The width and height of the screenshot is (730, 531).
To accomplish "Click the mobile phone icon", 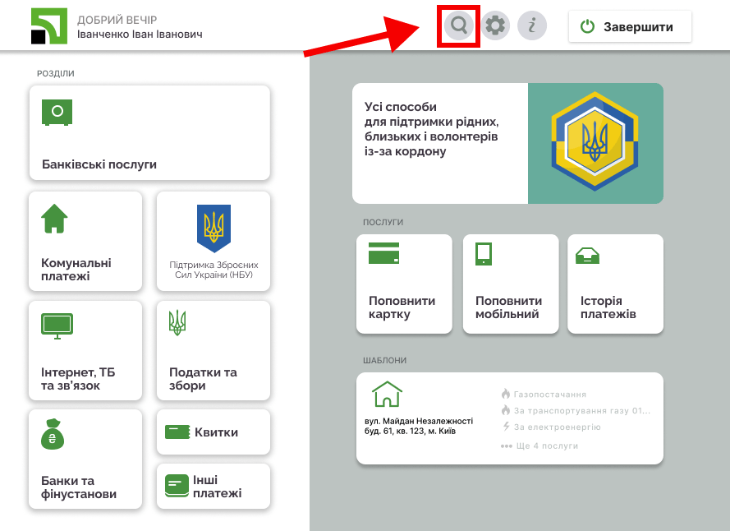I will click(484, 254).
